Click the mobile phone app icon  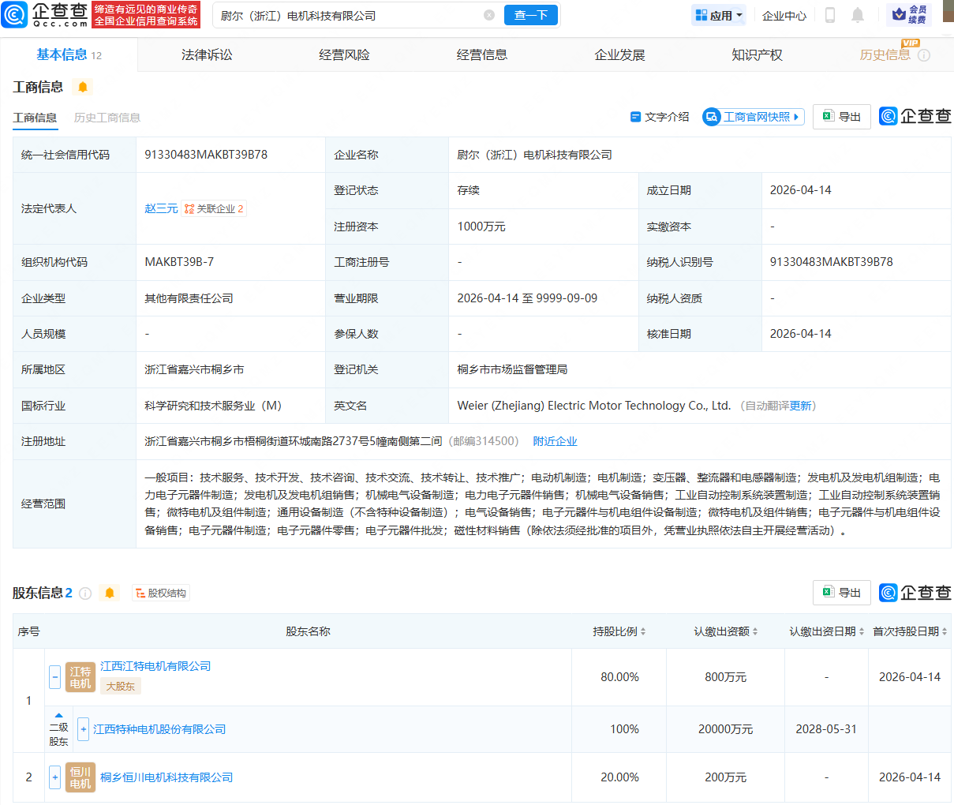click(x=829, y=15)
